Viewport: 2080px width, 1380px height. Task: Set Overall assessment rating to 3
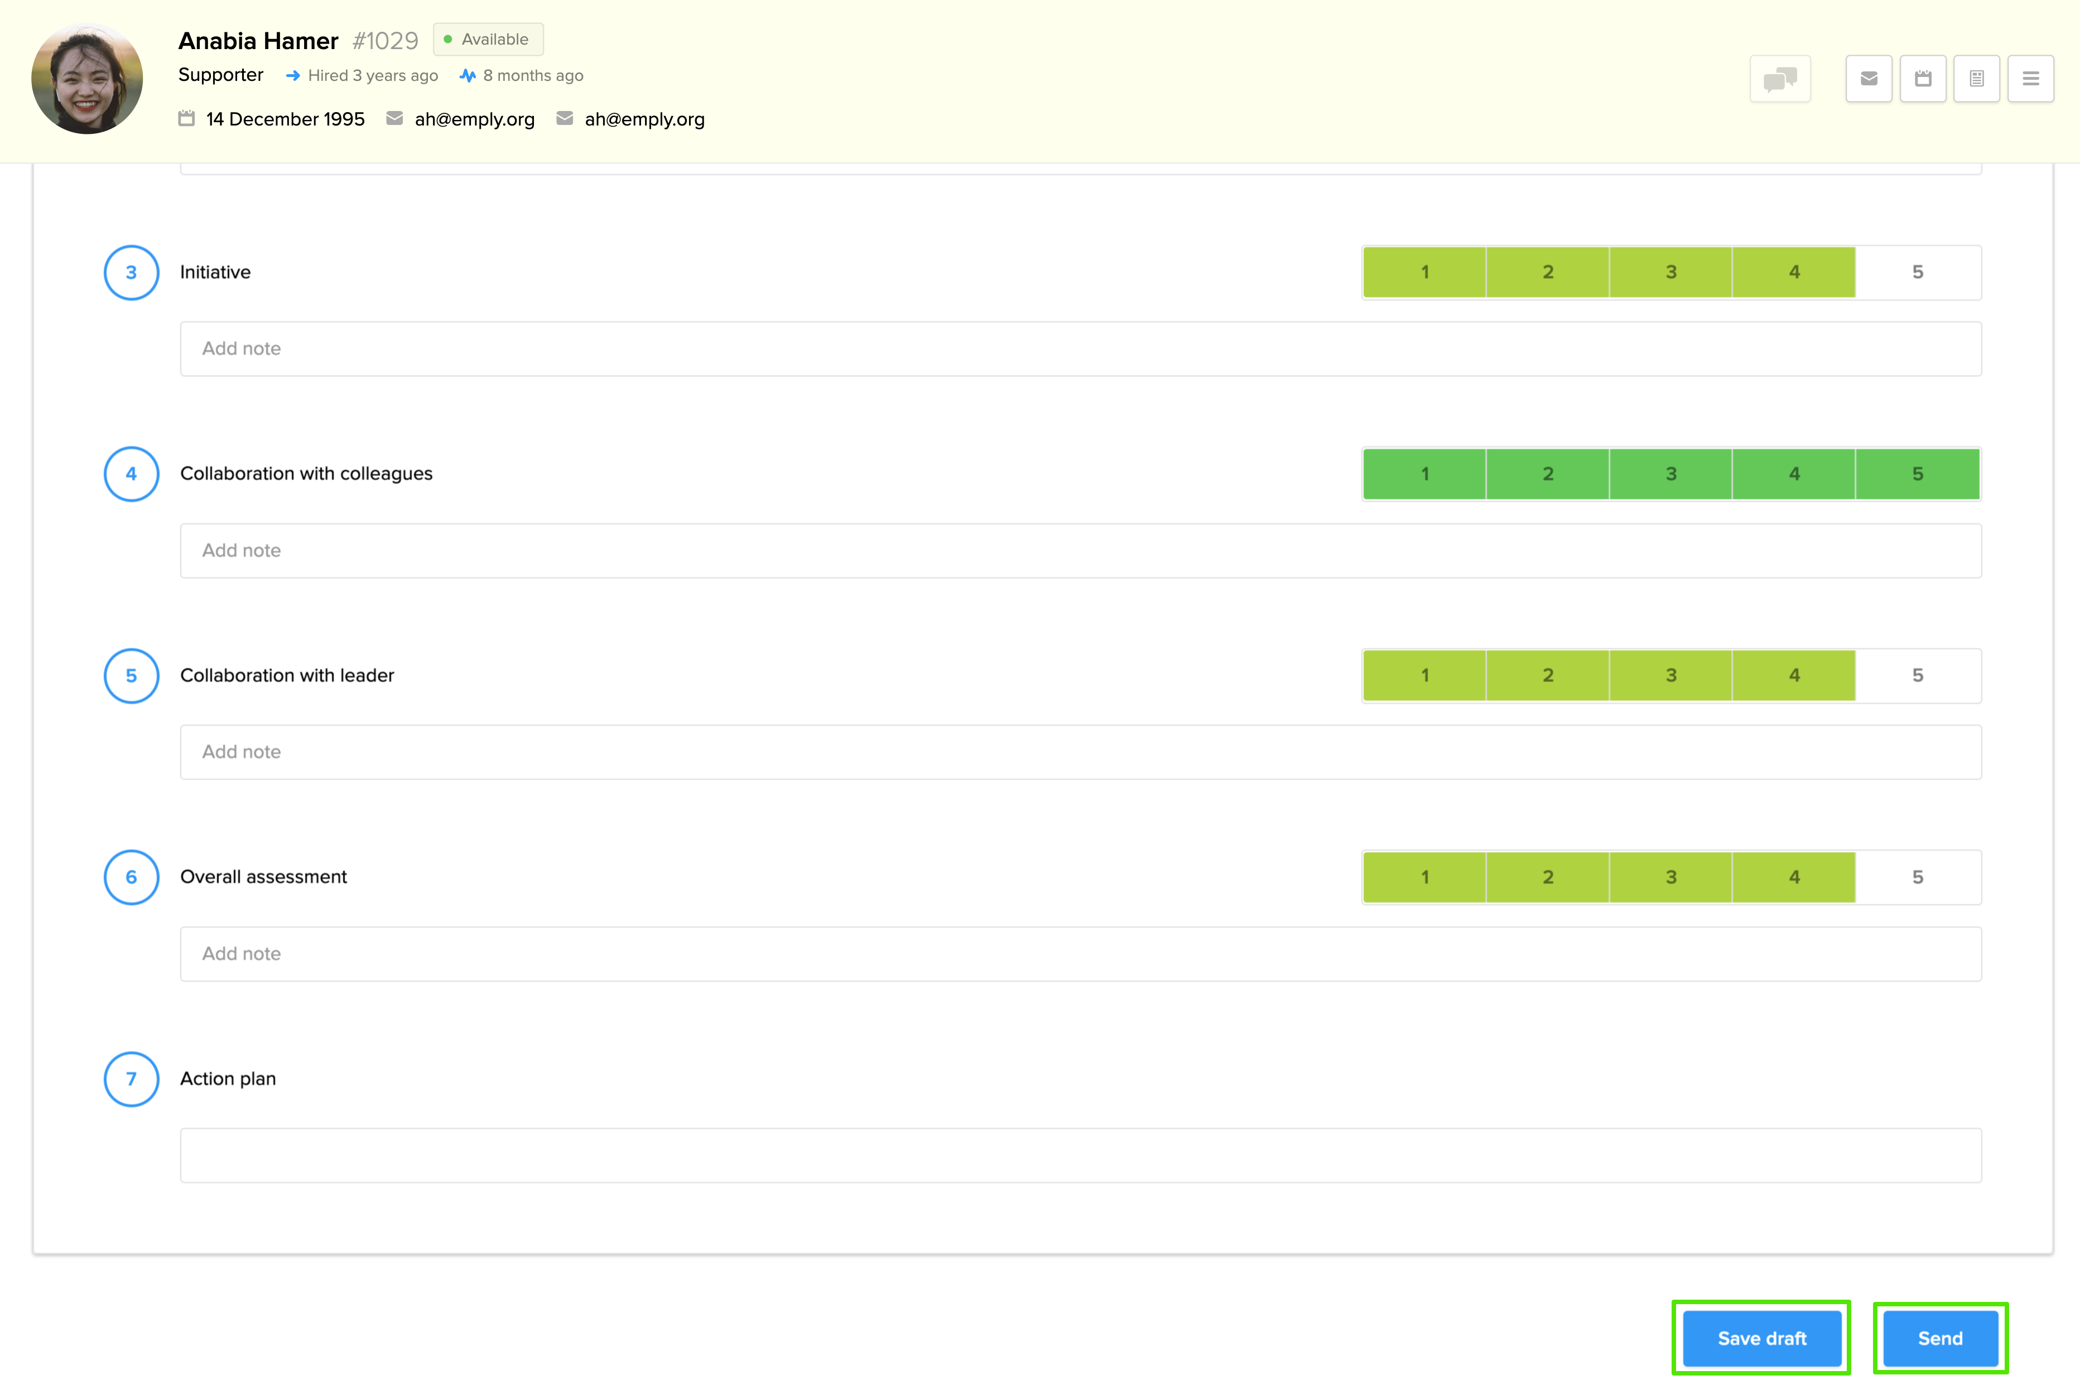click(x=1670, y=877)
